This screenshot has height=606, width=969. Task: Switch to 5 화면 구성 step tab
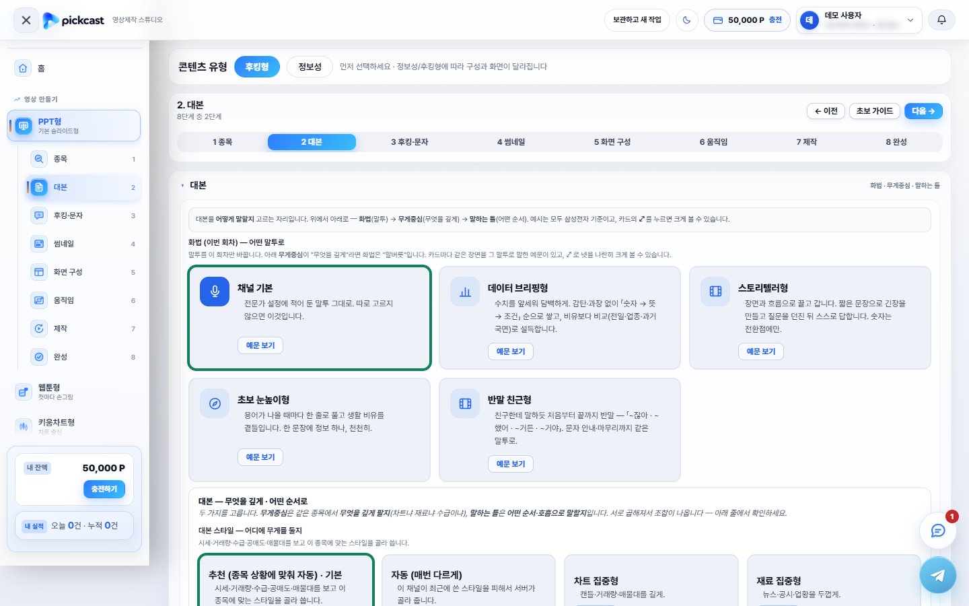point(612,142)
